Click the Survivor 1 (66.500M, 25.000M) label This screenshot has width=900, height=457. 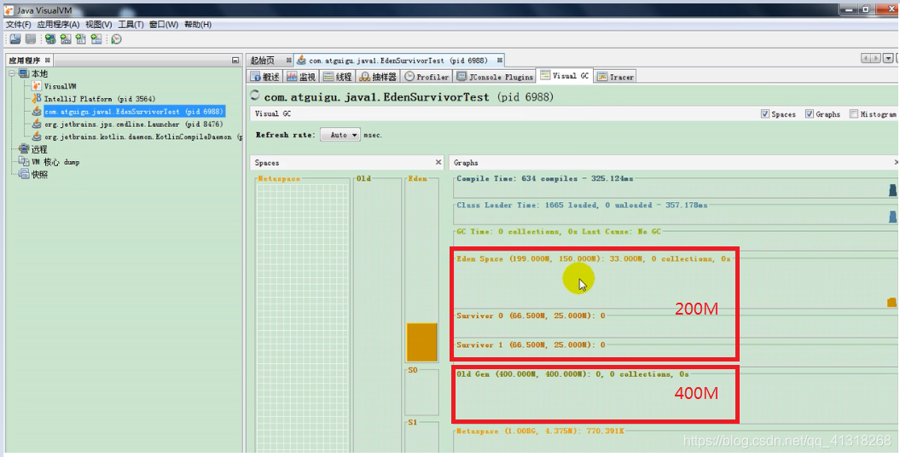531,344
